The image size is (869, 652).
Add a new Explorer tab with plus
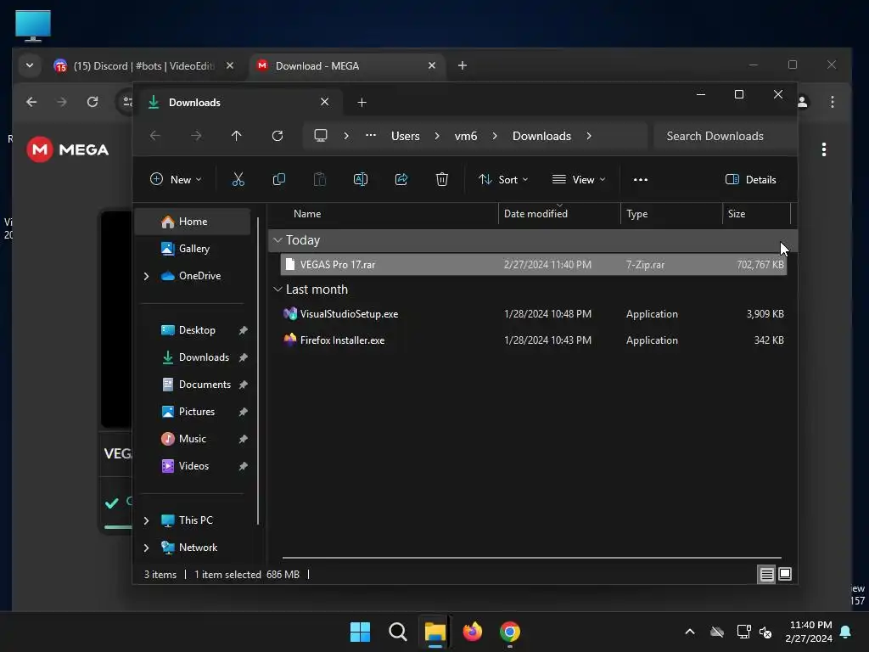(362, 103)
